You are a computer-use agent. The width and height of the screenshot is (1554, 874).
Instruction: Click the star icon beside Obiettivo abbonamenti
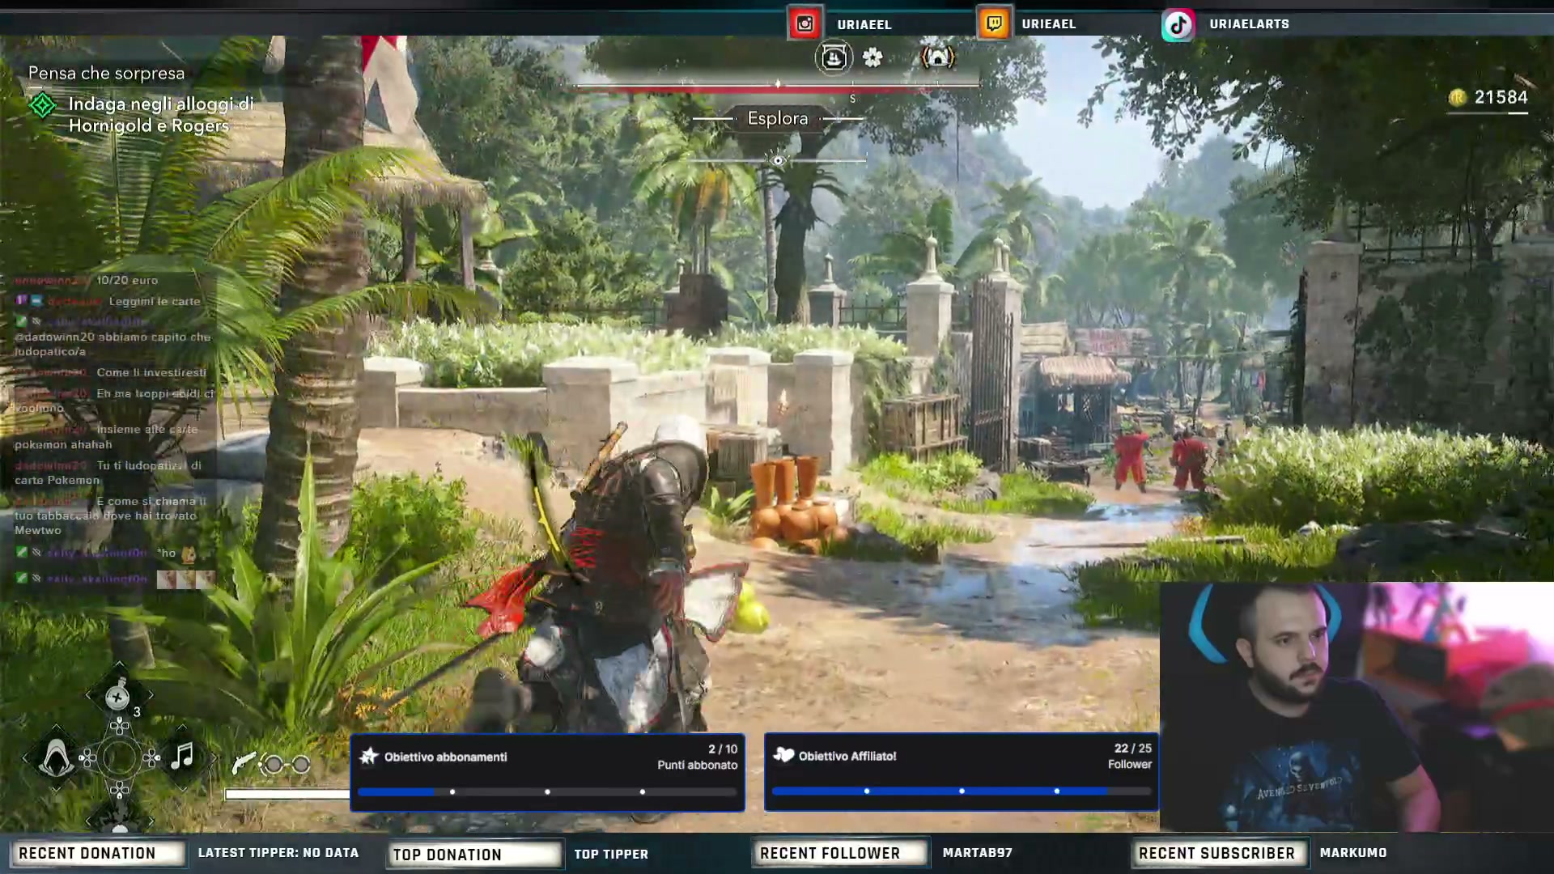369,756
